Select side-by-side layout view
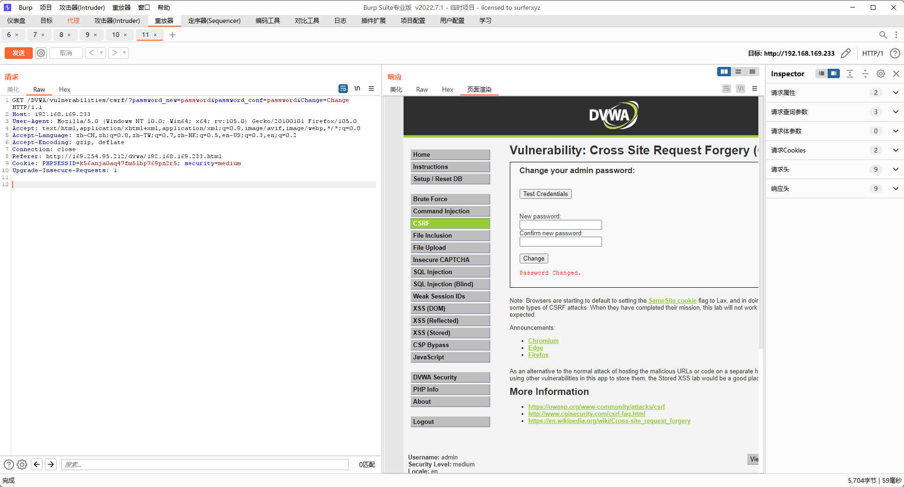Screen dimensions: 904x487 724,72
